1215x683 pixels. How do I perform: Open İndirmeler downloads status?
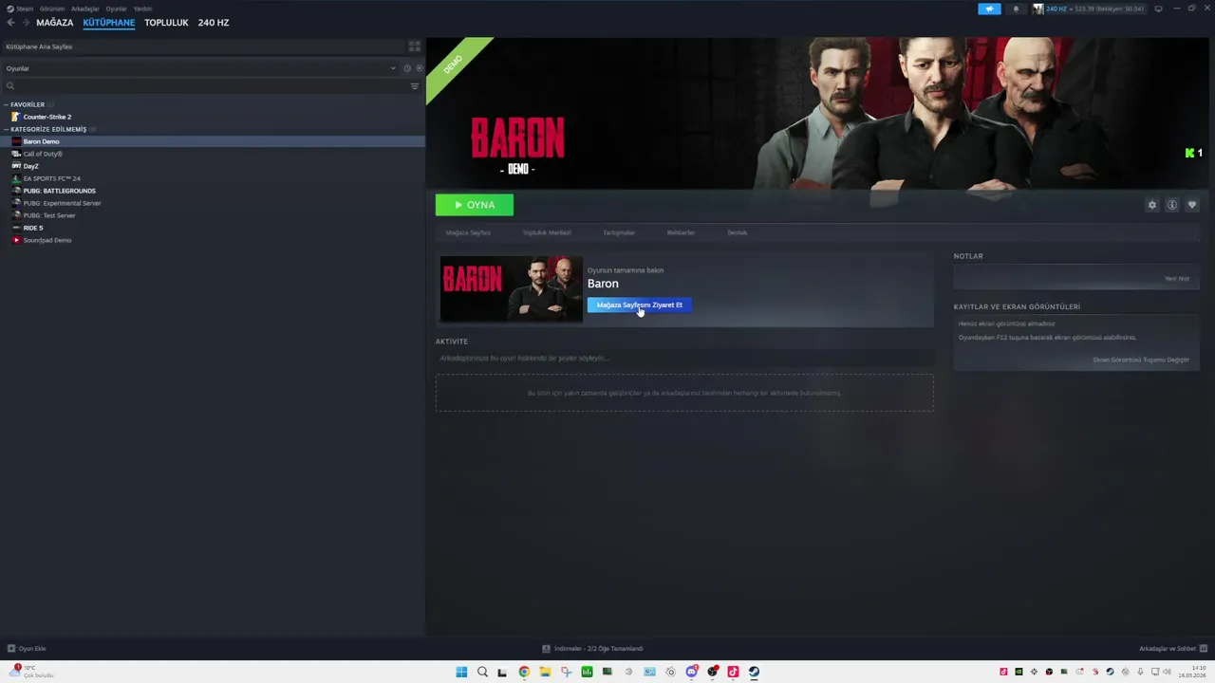coord(592,649)
